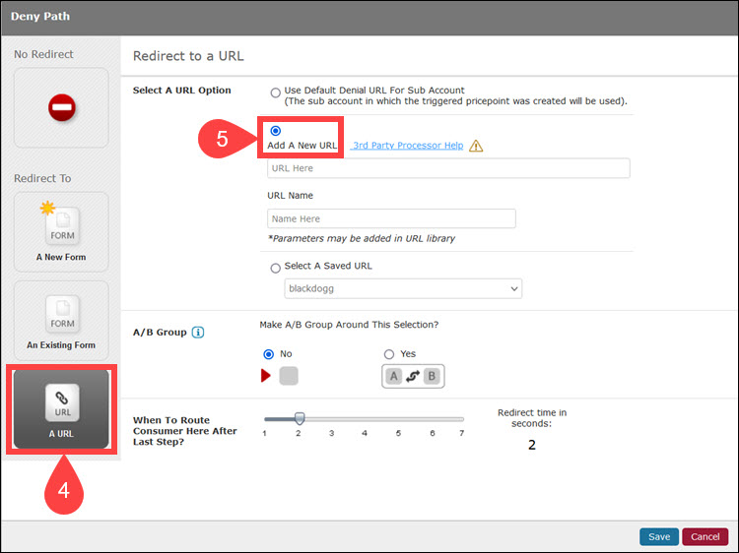This screenshot has height=553, width=739.
Task: Click the Save button
Action: 659,536
